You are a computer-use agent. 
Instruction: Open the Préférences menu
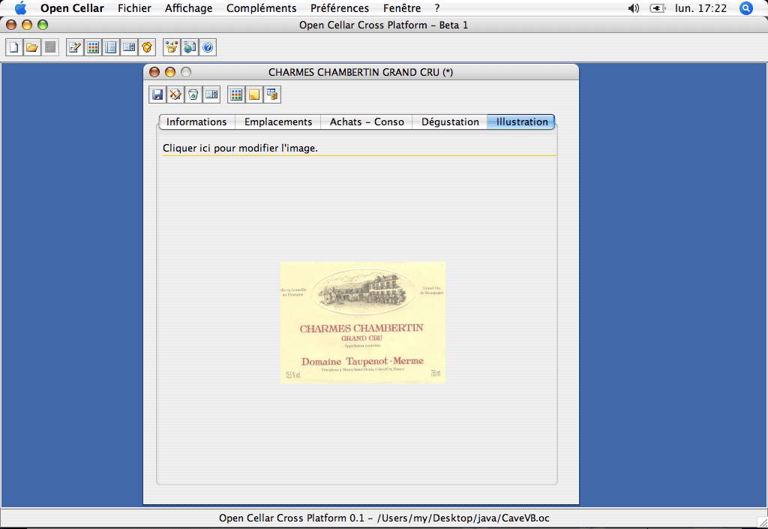click(x=340, y=8)
